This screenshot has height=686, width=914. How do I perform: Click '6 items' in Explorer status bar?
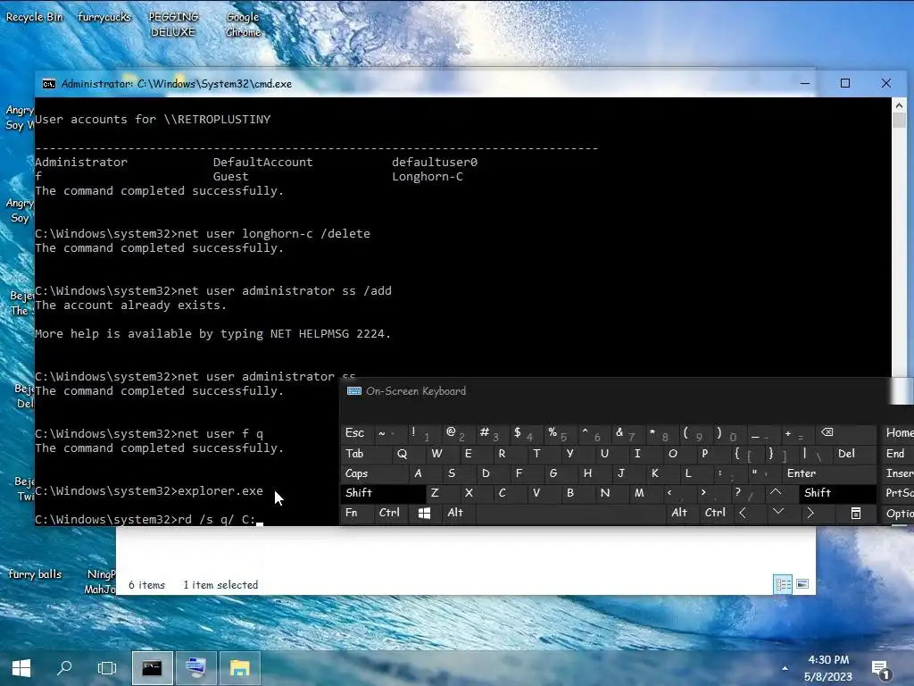(147, 584)
